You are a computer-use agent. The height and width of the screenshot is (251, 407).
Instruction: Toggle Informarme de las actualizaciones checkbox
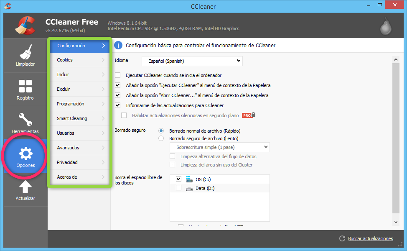tap(117, 105)
